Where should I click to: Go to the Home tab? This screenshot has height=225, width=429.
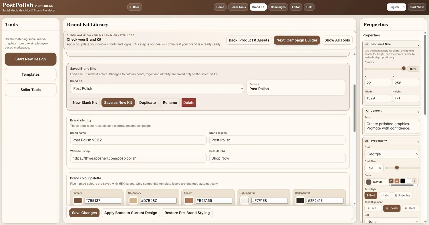220,7
